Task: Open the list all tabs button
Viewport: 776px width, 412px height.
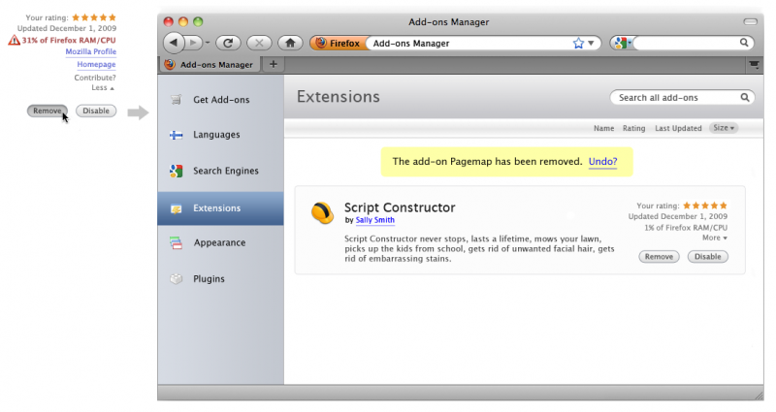Action: (754, 65)
